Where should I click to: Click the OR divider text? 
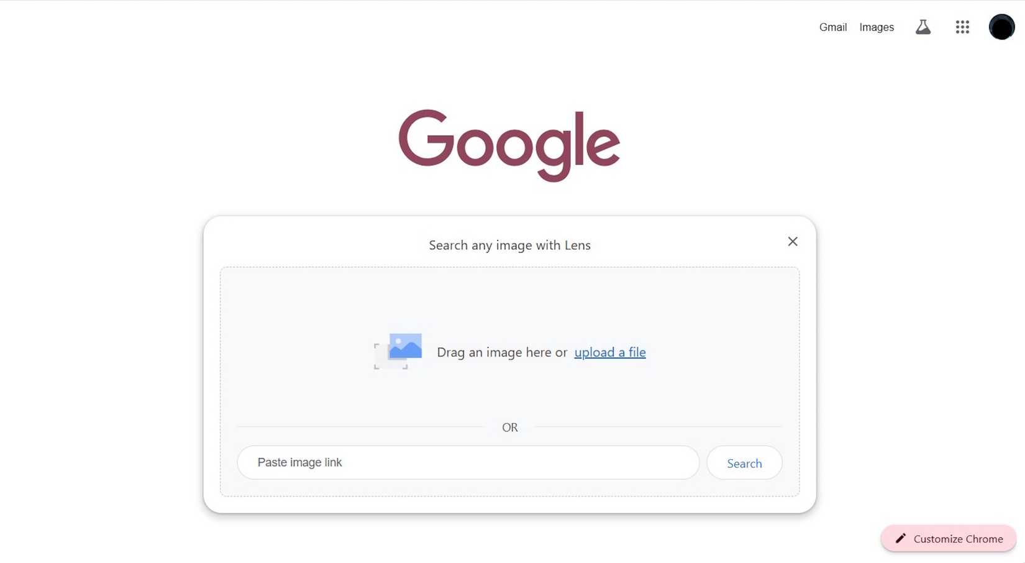pyautogui.click(x=509, y=426)
